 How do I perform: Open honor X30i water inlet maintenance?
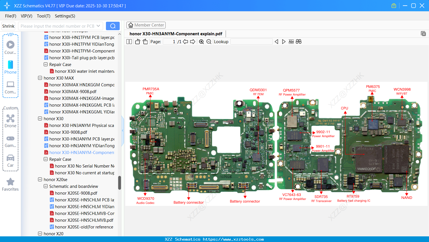coord(85,71)
